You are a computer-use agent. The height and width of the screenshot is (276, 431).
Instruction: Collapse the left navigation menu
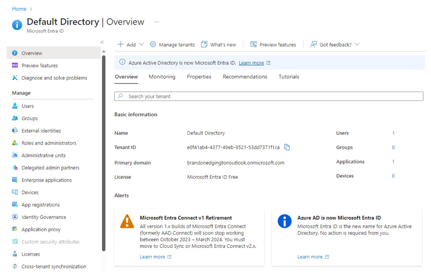102,42
